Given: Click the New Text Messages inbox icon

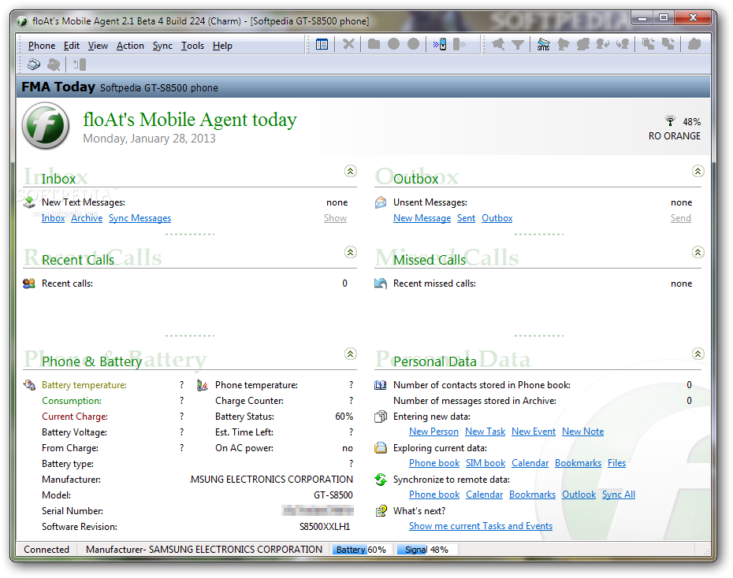Looking at the screenshot, I should click(29, 202).
